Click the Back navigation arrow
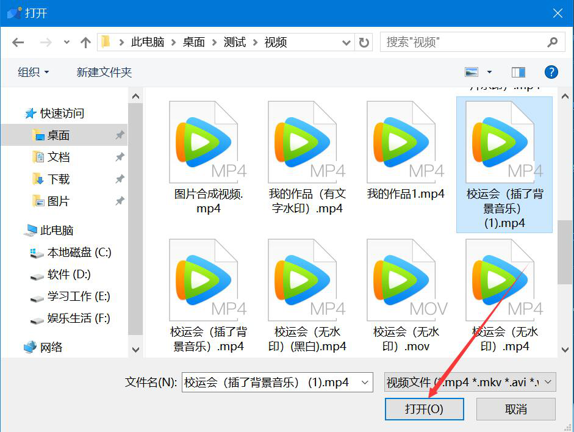The height and width of the screenshot is (432, 574). 18,43
